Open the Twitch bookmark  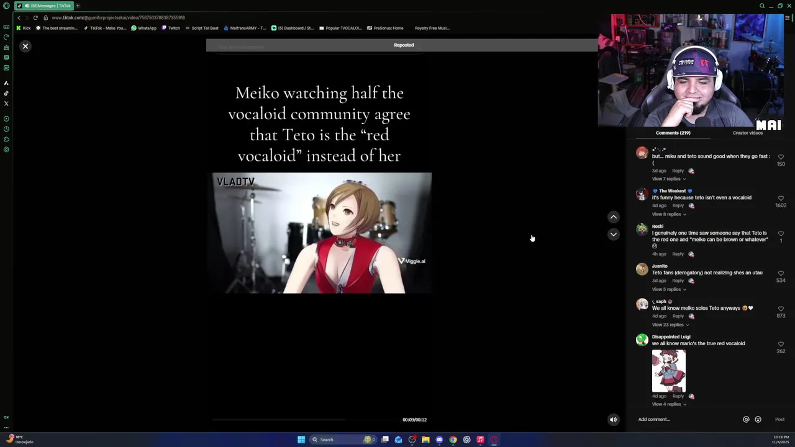click(x=171, y=28)
